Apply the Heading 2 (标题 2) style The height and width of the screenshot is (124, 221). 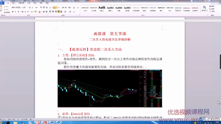(110, 9)
